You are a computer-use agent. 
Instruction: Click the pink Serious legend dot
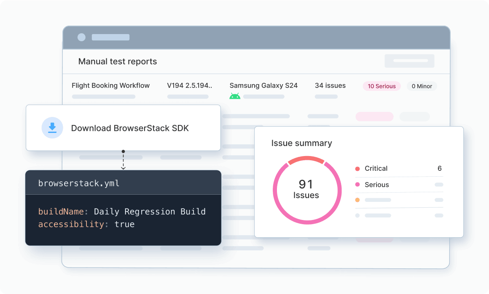pos(357,185)
